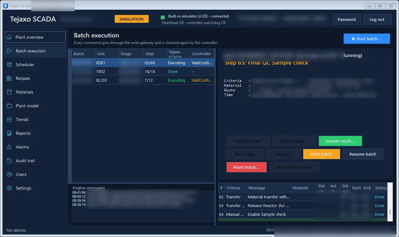
Task: Click the SIMULATION mode badge
Action: (x=132, y=19)
